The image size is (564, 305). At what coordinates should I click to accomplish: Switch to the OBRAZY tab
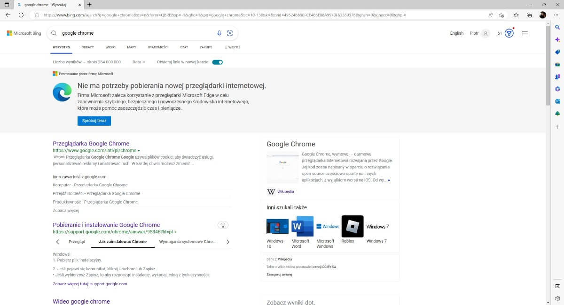pyautogui.click(x=87, y=47)
